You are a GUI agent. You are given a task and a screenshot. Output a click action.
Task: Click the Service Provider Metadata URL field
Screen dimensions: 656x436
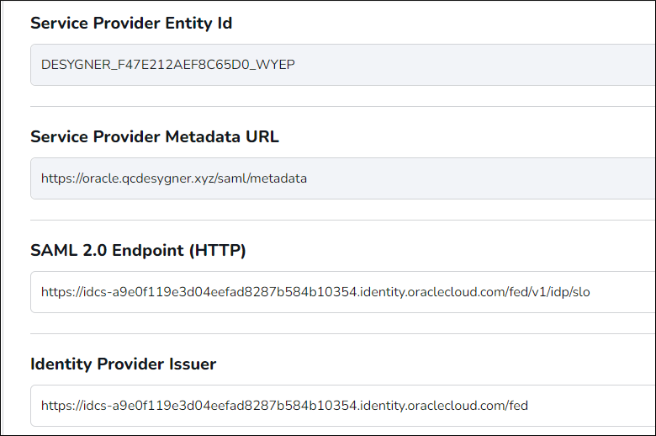[342, 178]
